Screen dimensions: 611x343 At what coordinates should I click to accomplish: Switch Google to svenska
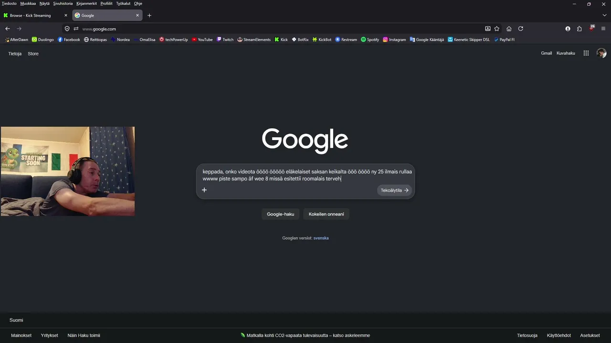[321, 238]
